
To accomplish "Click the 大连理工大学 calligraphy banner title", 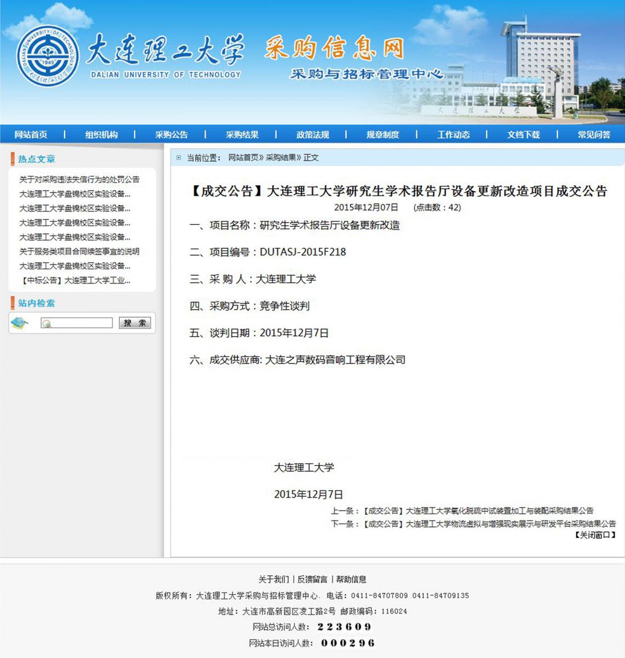I will 165,50.
